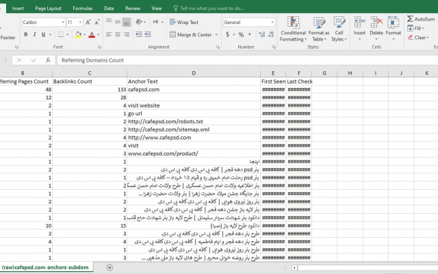Viewport: 438px width, 274px height.
Task: Toggle Bottom Align vertical alignment
Action: pos(127,22)
